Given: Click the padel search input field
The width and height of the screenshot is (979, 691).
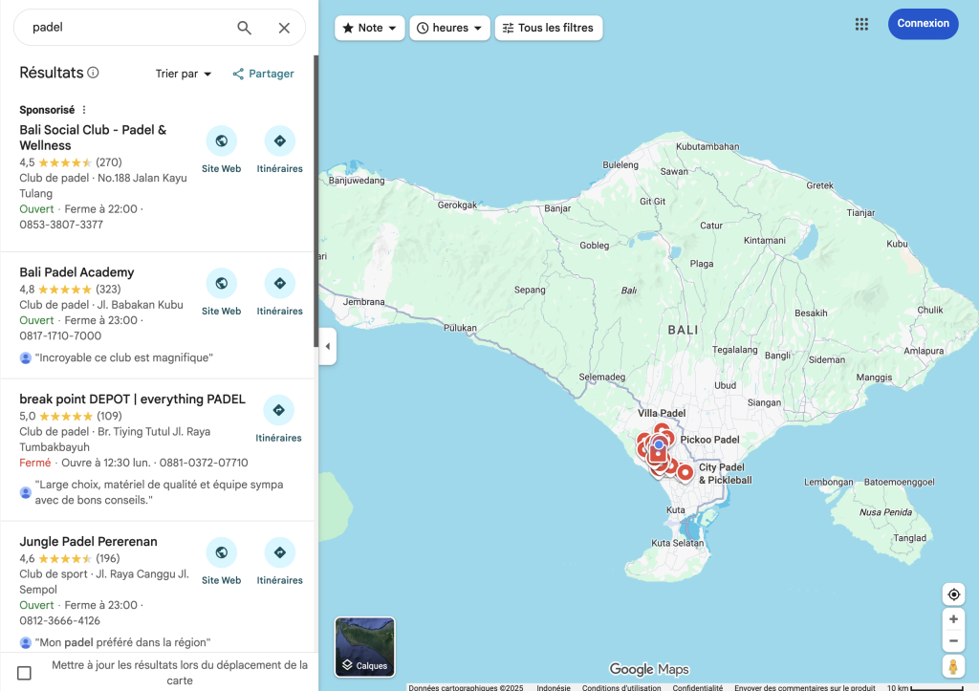Looking at the screenshot, I should pyautogui.click(x=128, y=28).
